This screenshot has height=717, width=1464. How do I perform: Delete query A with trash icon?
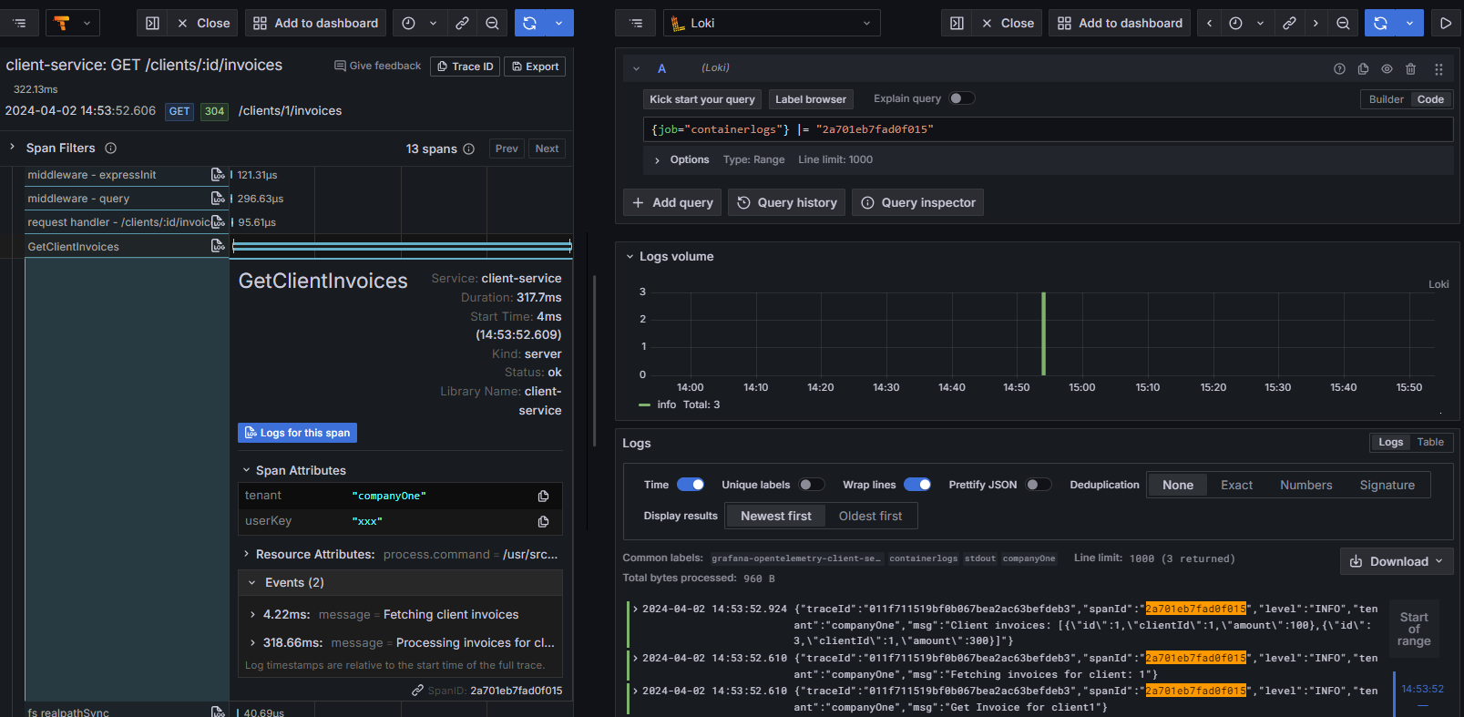[x=1410, y=68]
